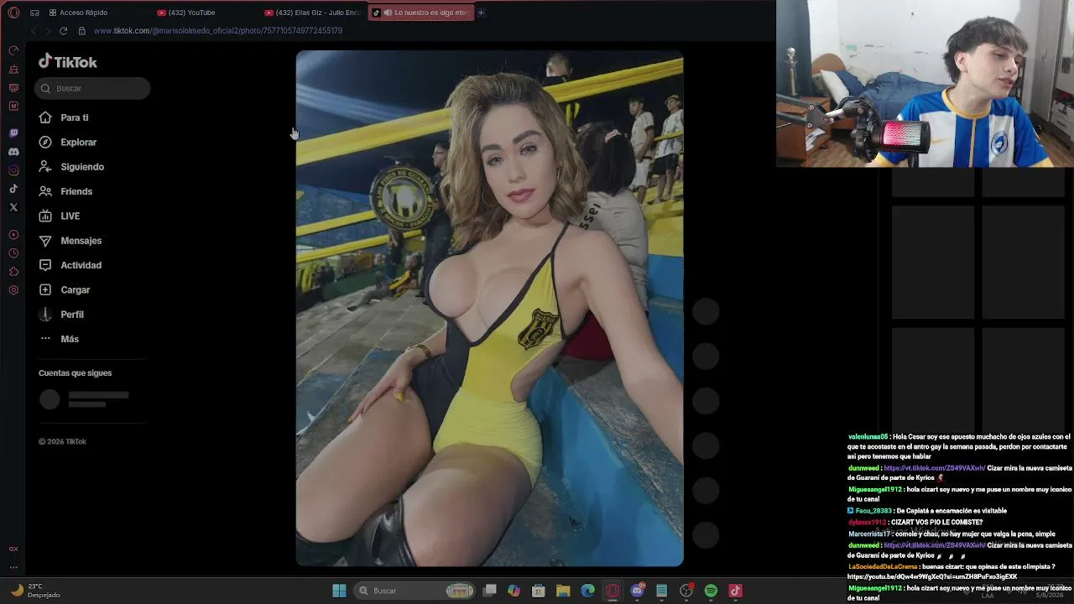The image size is (1074, 604).
Task: Open X (Twitter) from browser sidebar
Action: point(13,207)
